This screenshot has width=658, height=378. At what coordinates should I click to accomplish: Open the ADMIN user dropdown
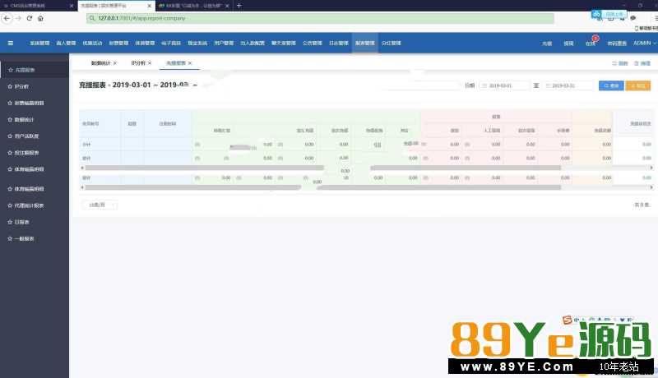643,44
